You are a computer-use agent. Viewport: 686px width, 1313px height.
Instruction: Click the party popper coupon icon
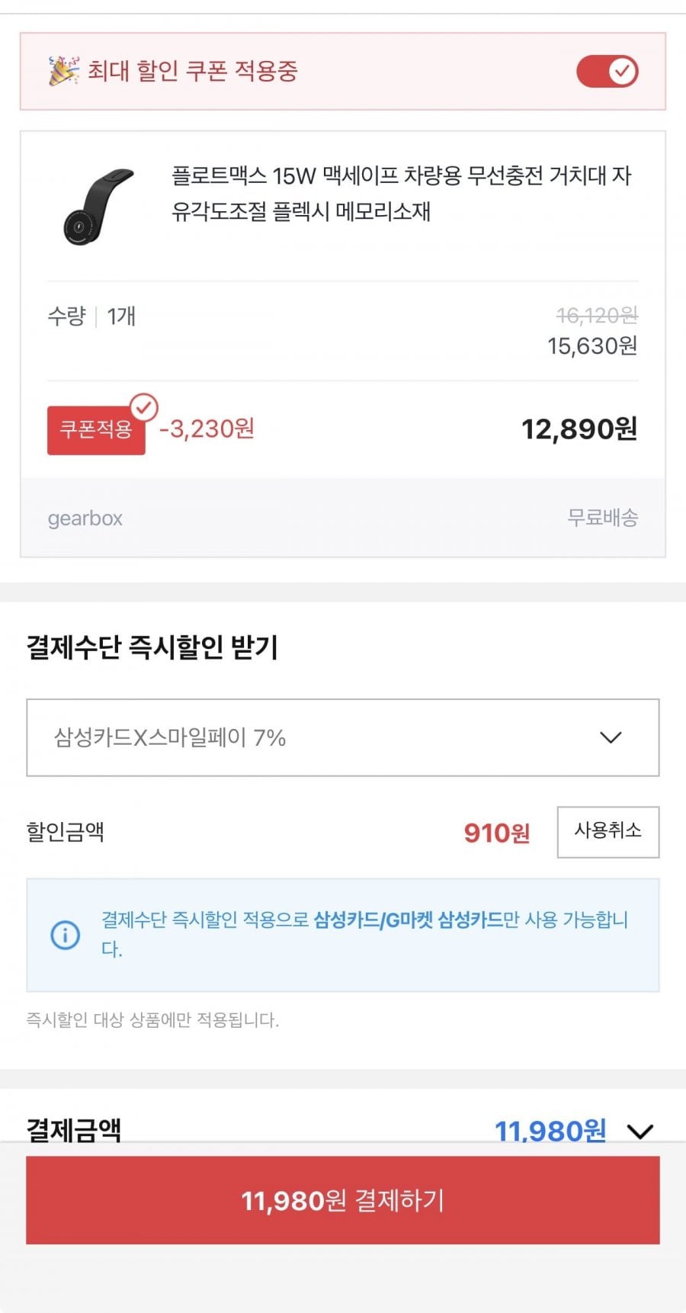pos(63,71)
